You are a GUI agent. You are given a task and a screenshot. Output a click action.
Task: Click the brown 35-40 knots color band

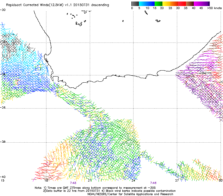click(x=190, y=4)
